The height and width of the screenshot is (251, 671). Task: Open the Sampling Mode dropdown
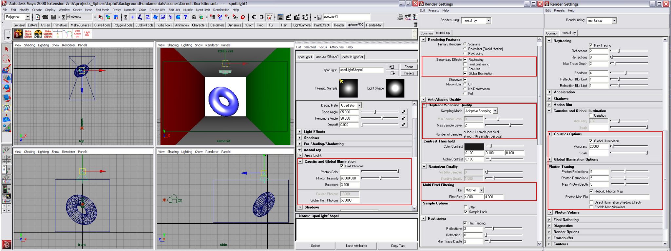481,111
